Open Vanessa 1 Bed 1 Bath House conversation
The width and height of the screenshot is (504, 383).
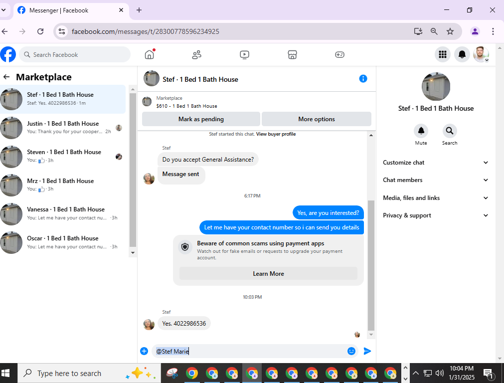[x=63, y=213]
